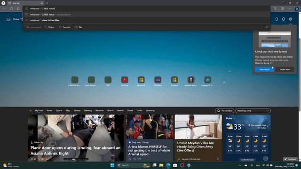Open a new tab with plus button
The width and height of the screenshot is (301, 169).
click(47, 3)
